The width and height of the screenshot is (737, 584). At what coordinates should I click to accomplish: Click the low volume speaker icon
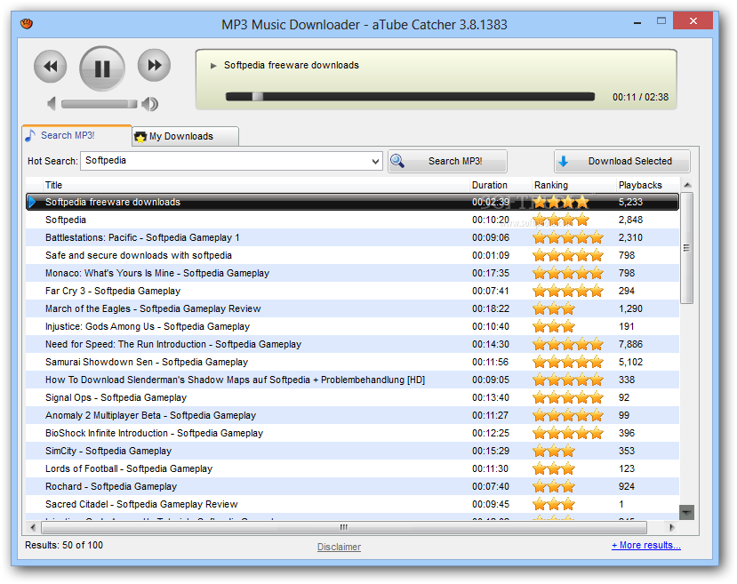(x=52, y=104)
